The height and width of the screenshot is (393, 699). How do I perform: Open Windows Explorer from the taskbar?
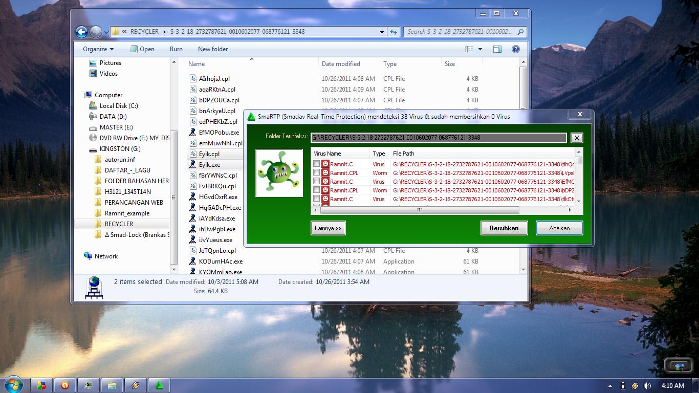pos(112,385)
